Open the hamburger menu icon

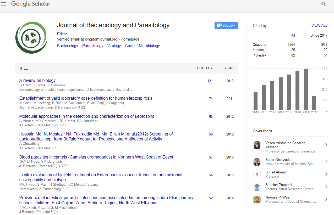coord(4,4)
